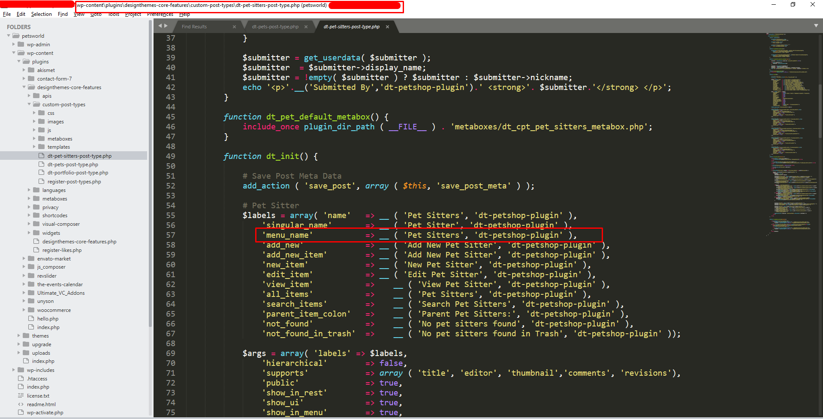The image size is (823, 419).
Task: Select the upgrade folder
Action: coord(41,344)
